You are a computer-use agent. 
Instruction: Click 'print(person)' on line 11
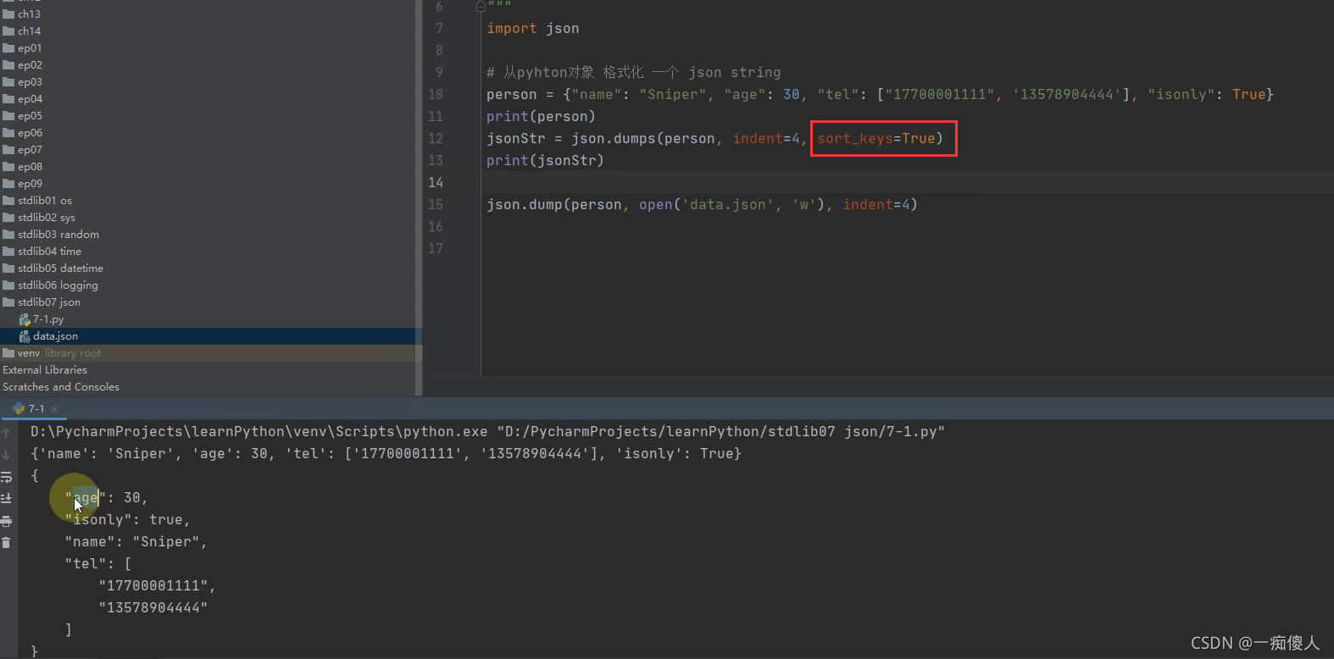(541, 117)
